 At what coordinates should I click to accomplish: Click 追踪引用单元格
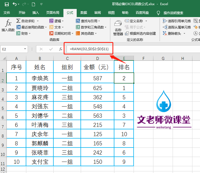(177, 21)
